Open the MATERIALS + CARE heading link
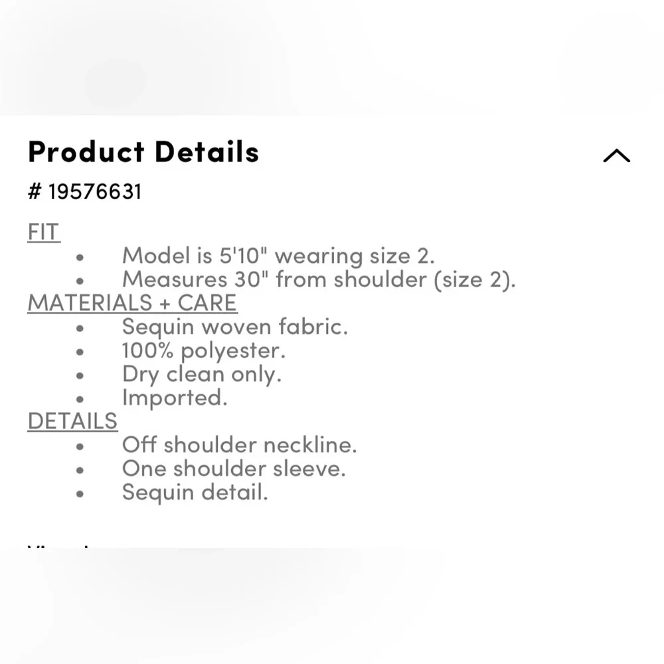Image resolution: width=664 pixels, height=664 pixels. [132, 303]
